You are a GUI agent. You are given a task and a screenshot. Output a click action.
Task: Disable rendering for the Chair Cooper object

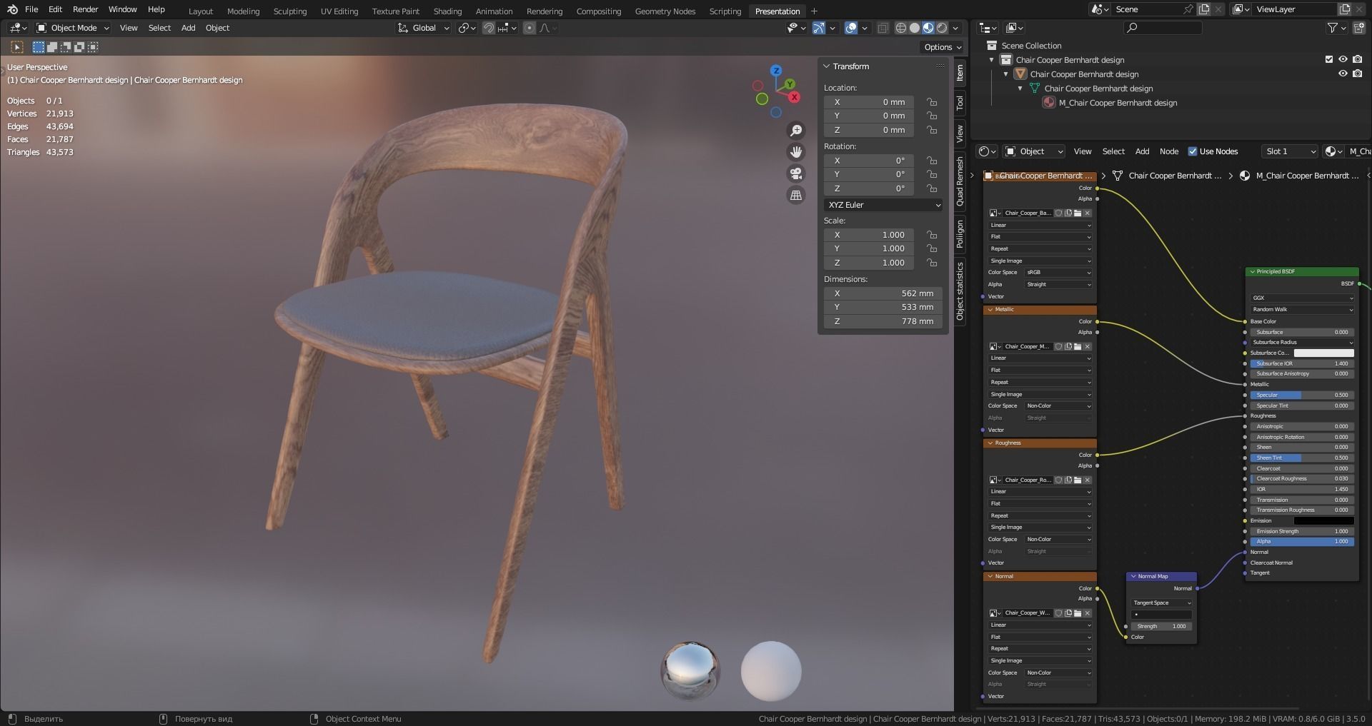[1358, 74]
